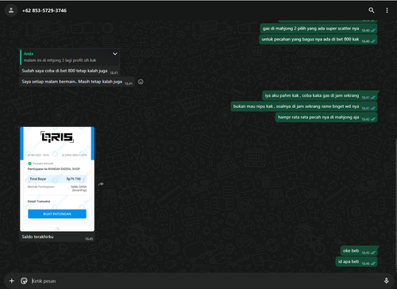The image size is (397, 289).
Task: Select the 'id apa beb' message
Action: coord(357,262)
